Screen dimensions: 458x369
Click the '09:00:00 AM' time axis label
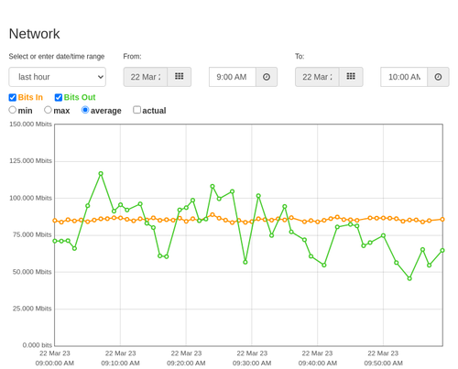click(55, 364)
